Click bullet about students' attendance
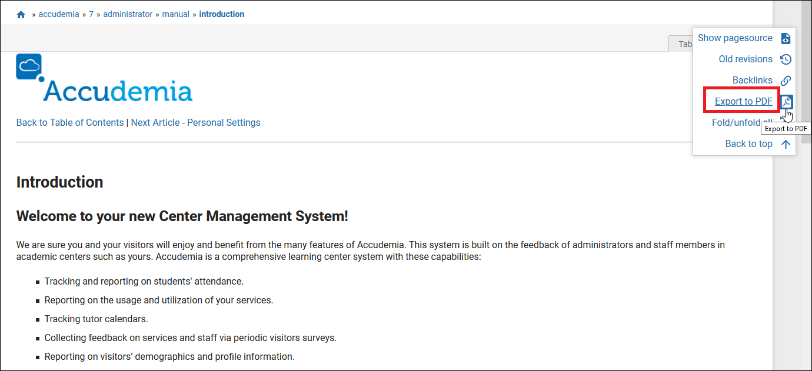Viewport: 812px width, 371px height. click(144, 281)
